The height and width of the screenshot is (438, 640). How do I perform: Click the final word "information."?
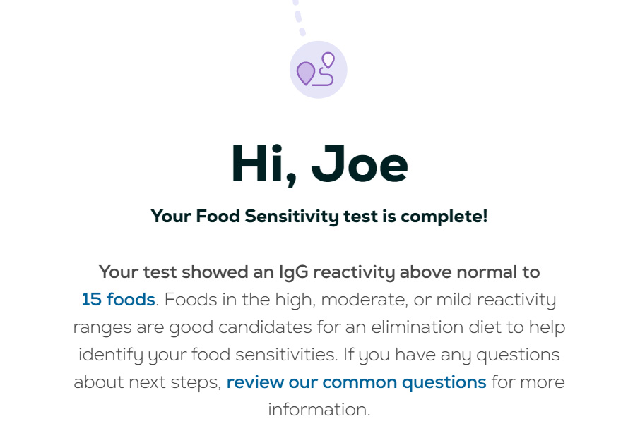[x=319, y=409]
